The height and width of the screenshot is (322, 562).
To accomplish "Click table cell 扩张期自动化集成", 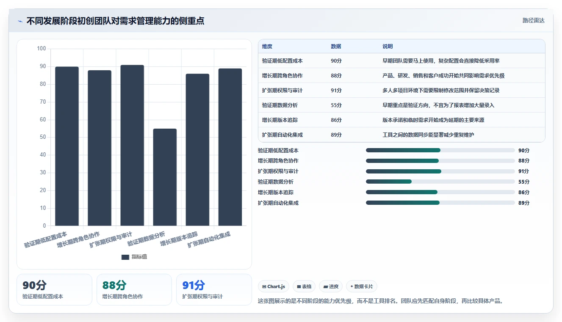I will [282, 135].
